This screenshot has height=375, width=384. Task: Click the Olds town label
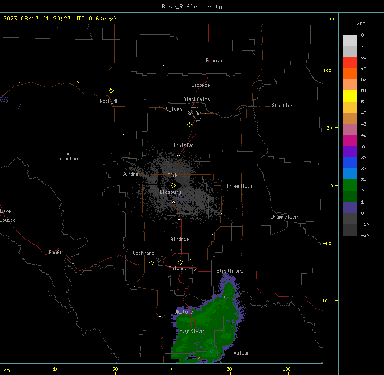tap(173, 175)
